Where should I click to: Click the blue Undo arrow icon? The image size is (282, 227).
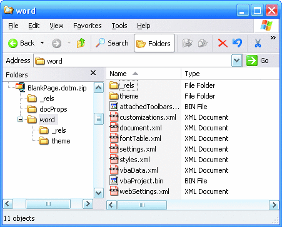point(238,43)
